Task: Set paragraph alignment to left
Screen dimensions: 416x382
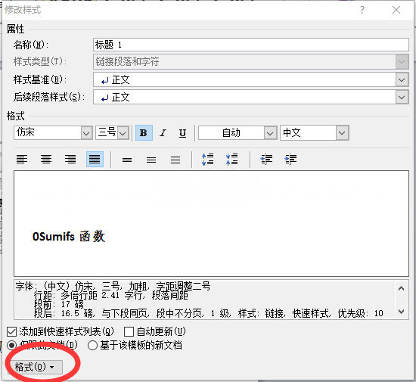Action: point(22,160)
